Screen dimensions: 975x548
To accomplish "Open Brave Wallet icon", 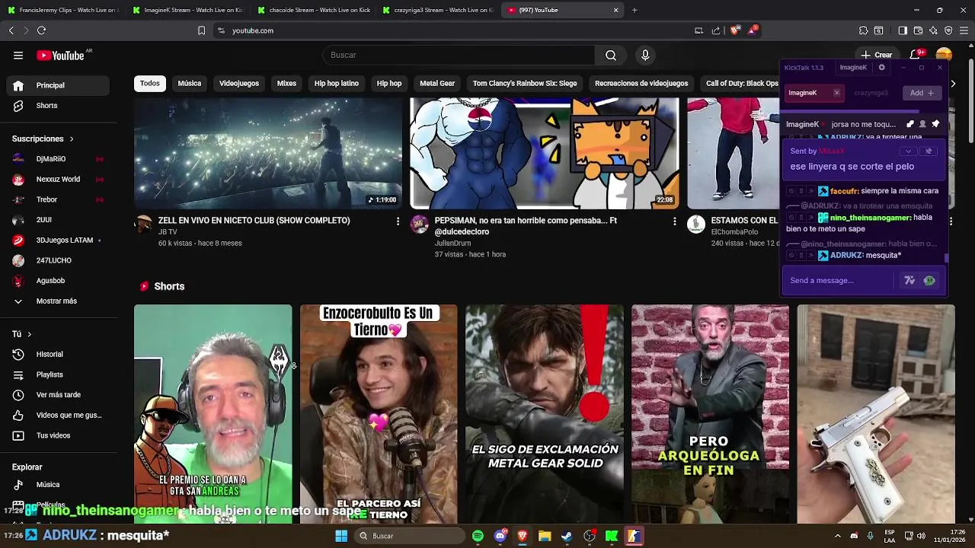I will [x=918, y=30].
